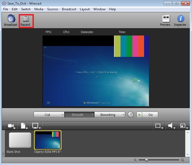Viewport: 192px width, 165px height.
Task: Click the transition speed clock icon
Action: pyautogui.click(x=131, y=115)
